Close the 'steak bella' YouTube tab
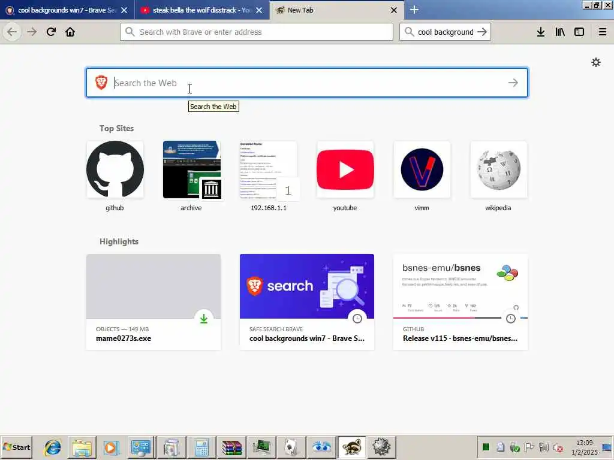The image size is (614, 460). [x=259, y=10]
